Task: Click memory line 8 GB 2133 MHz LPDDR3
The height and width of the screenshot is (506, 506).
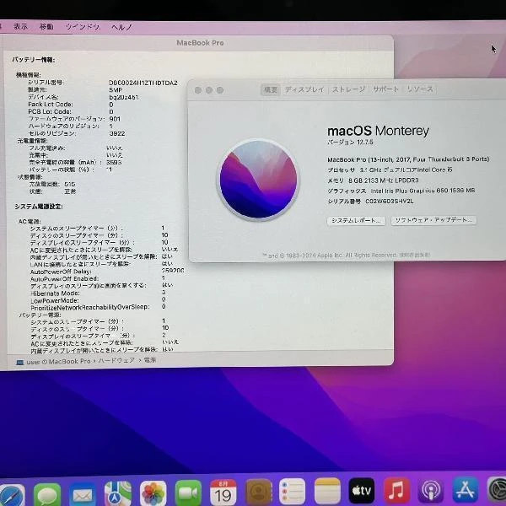Action: click(x=373, y=180)
